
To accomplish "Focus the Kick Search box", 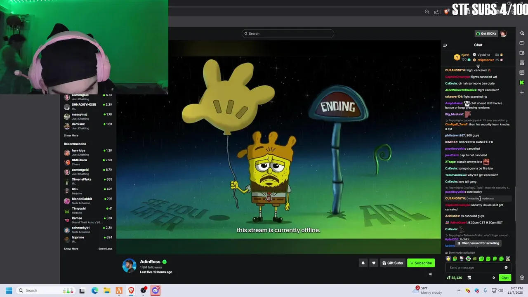I will click(x=288, y=33).
